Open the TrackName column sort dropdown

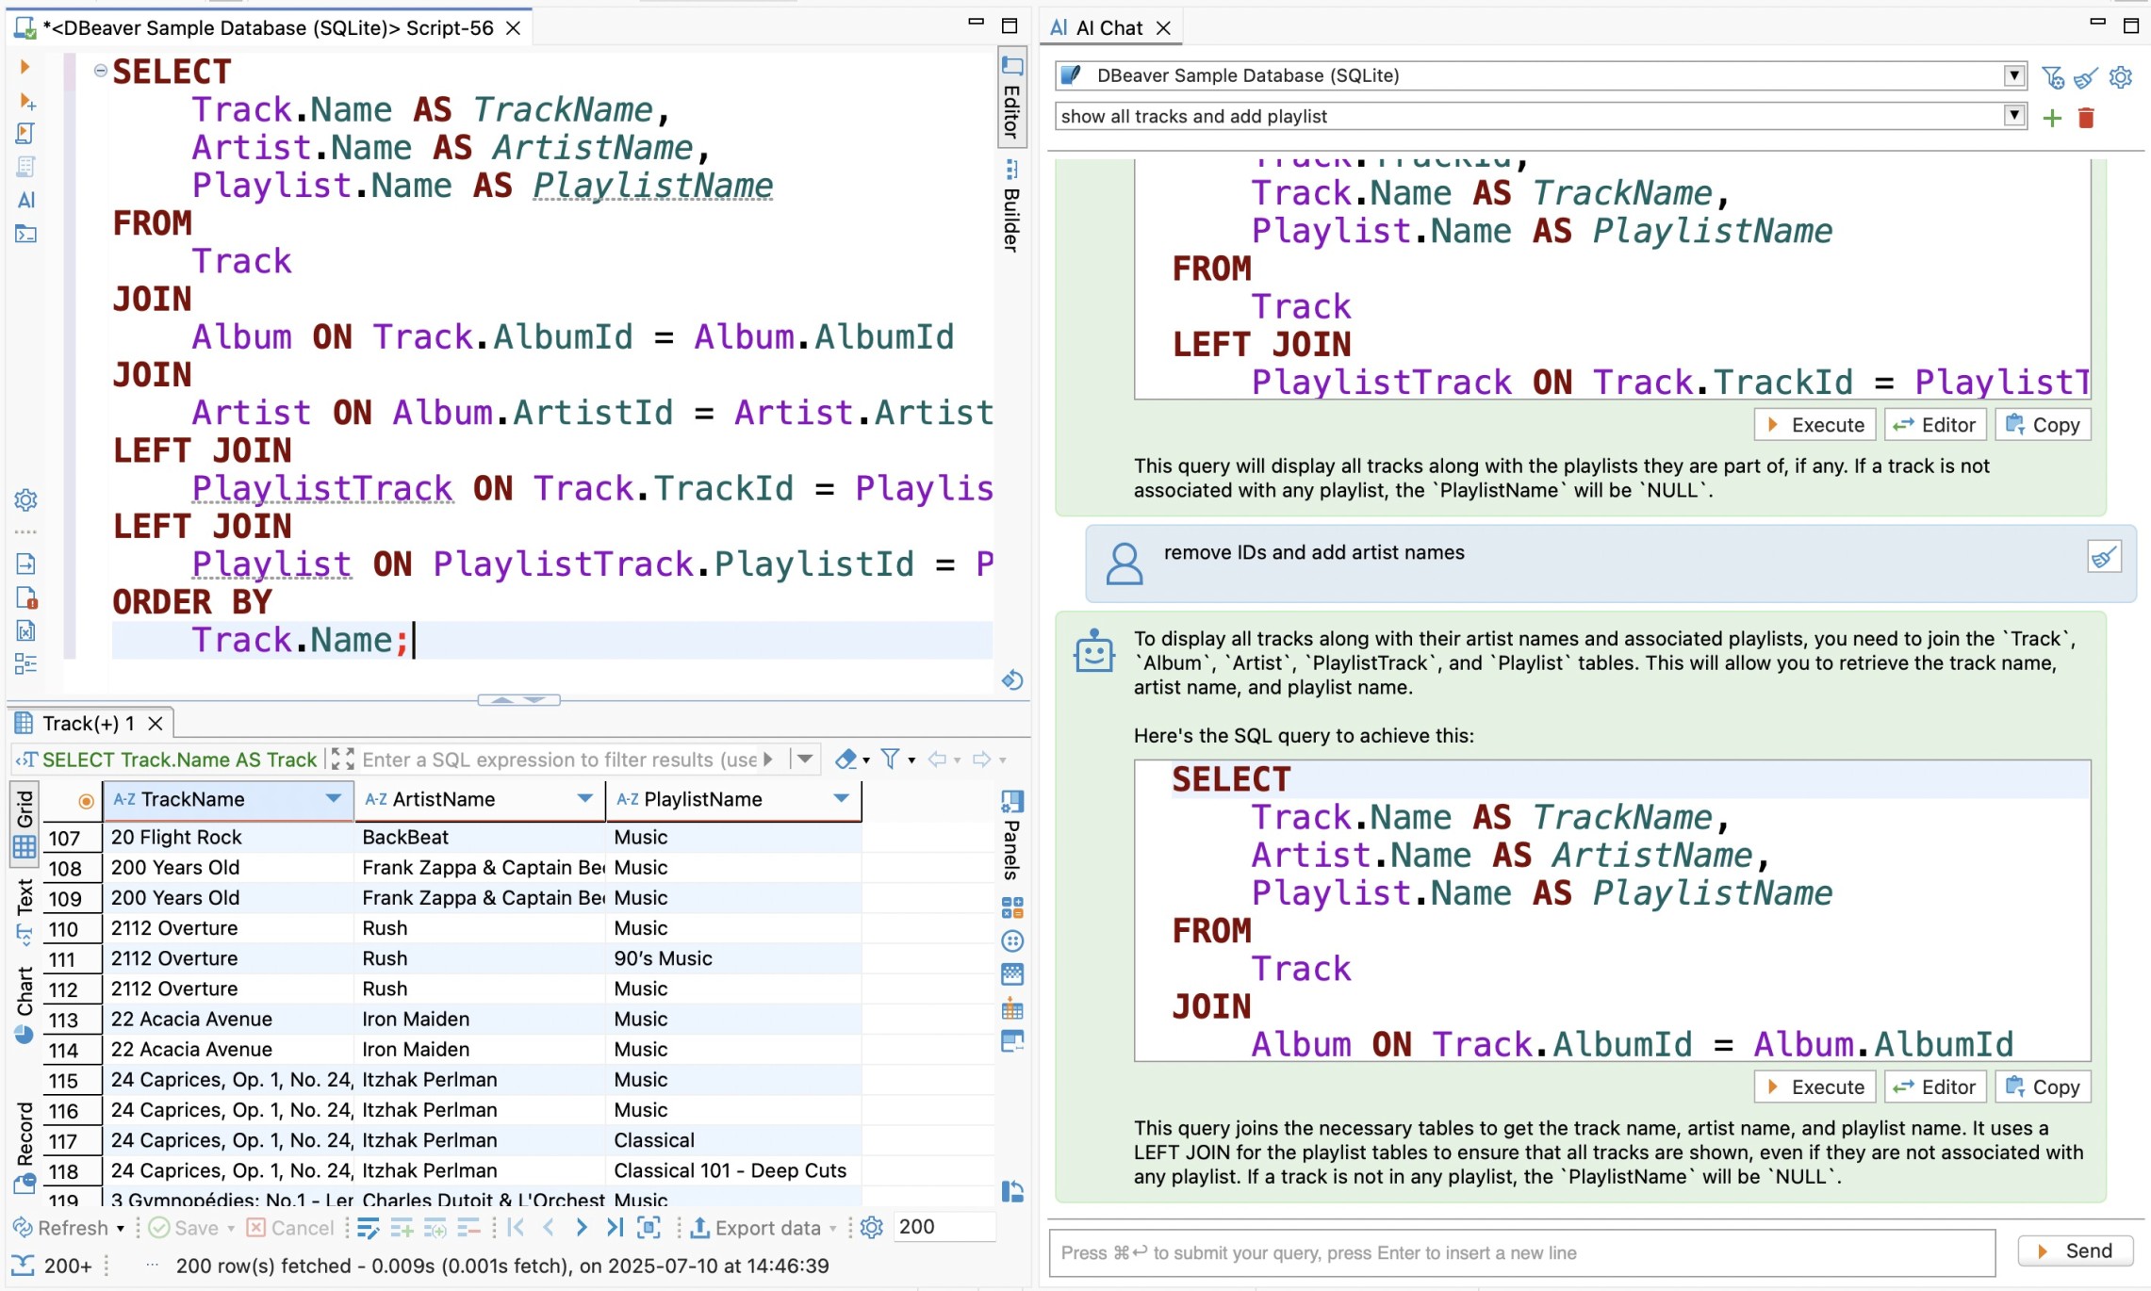333,799
